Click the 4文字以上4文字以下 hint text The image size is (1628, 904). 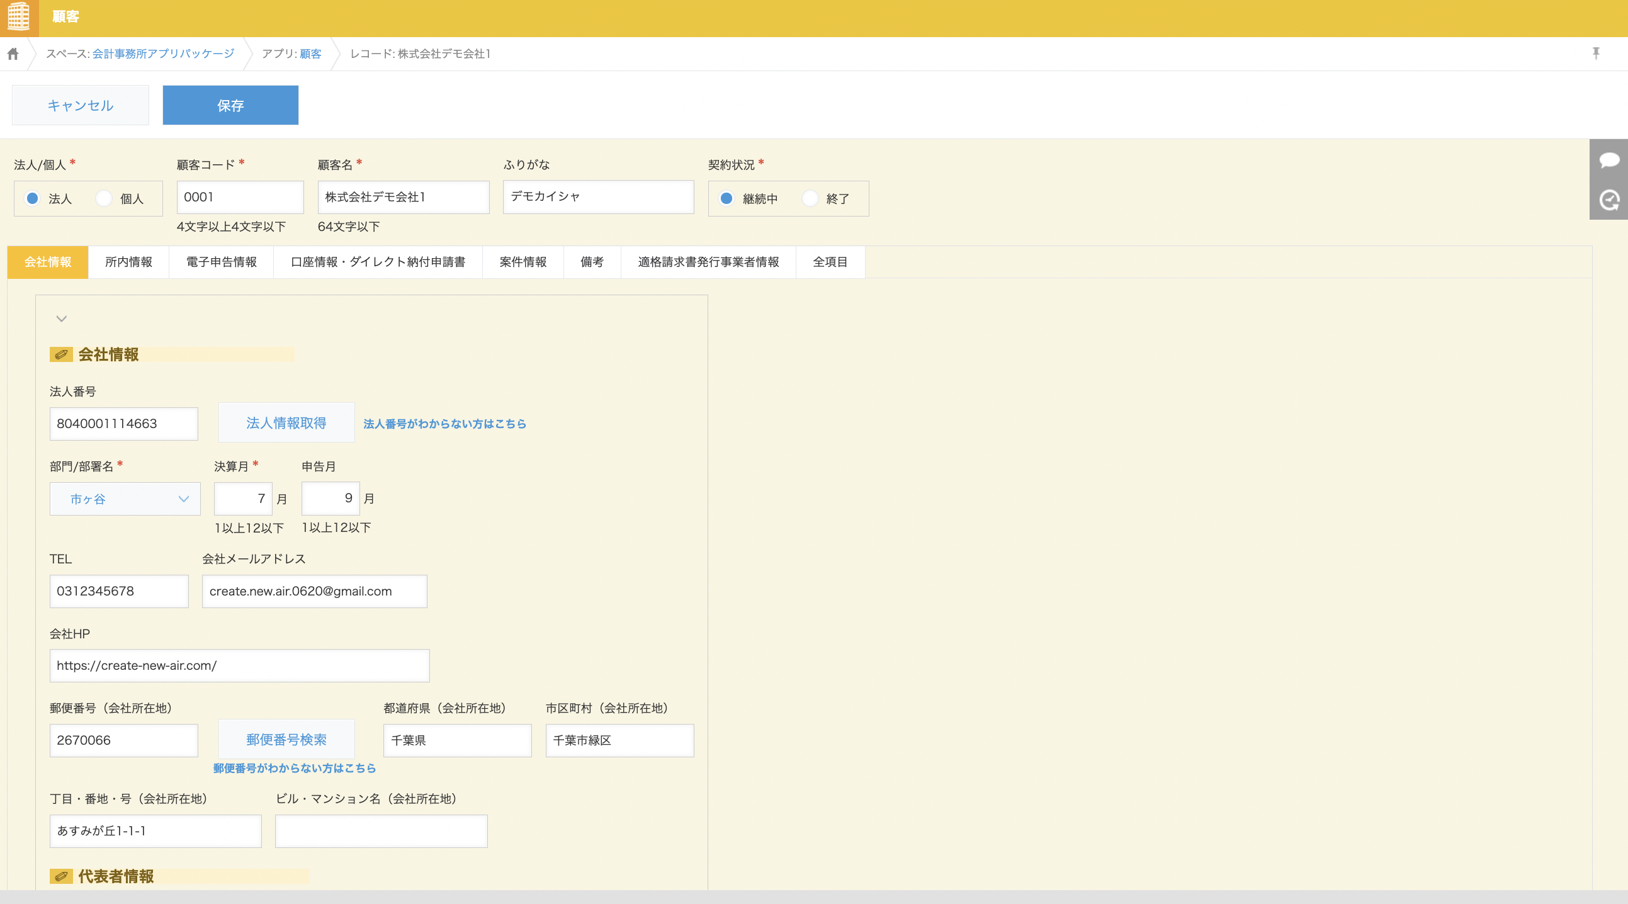pyautogui.click(x=231, y=227)
